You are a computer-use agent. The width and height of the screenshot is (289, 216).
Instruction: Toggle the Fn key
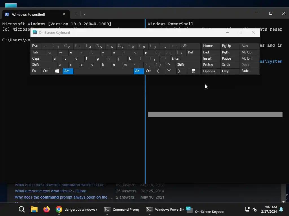[x=36, y=71]
